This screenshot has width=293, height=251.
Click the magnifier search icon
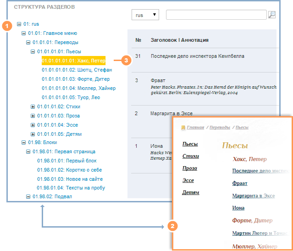(x=271, y=15)
